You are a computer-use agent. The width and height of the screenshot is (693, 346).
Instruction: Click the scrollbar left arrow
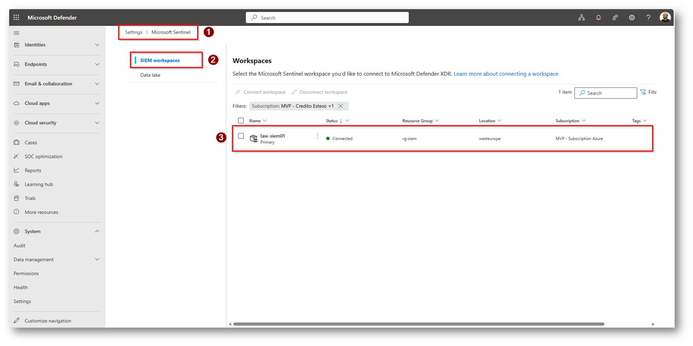pos(230,324)
